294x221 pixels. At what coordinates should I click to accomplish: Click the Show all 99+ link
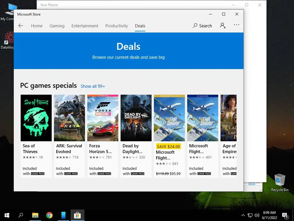[93, 86]
